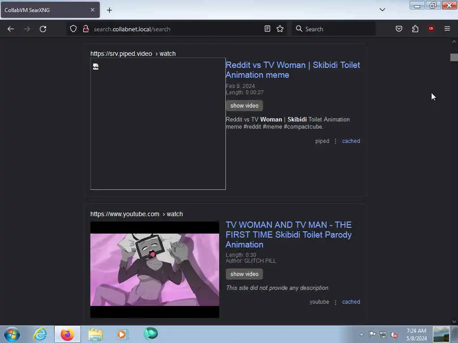Click the page vertical scrollbar thumb

coord(454,58)
